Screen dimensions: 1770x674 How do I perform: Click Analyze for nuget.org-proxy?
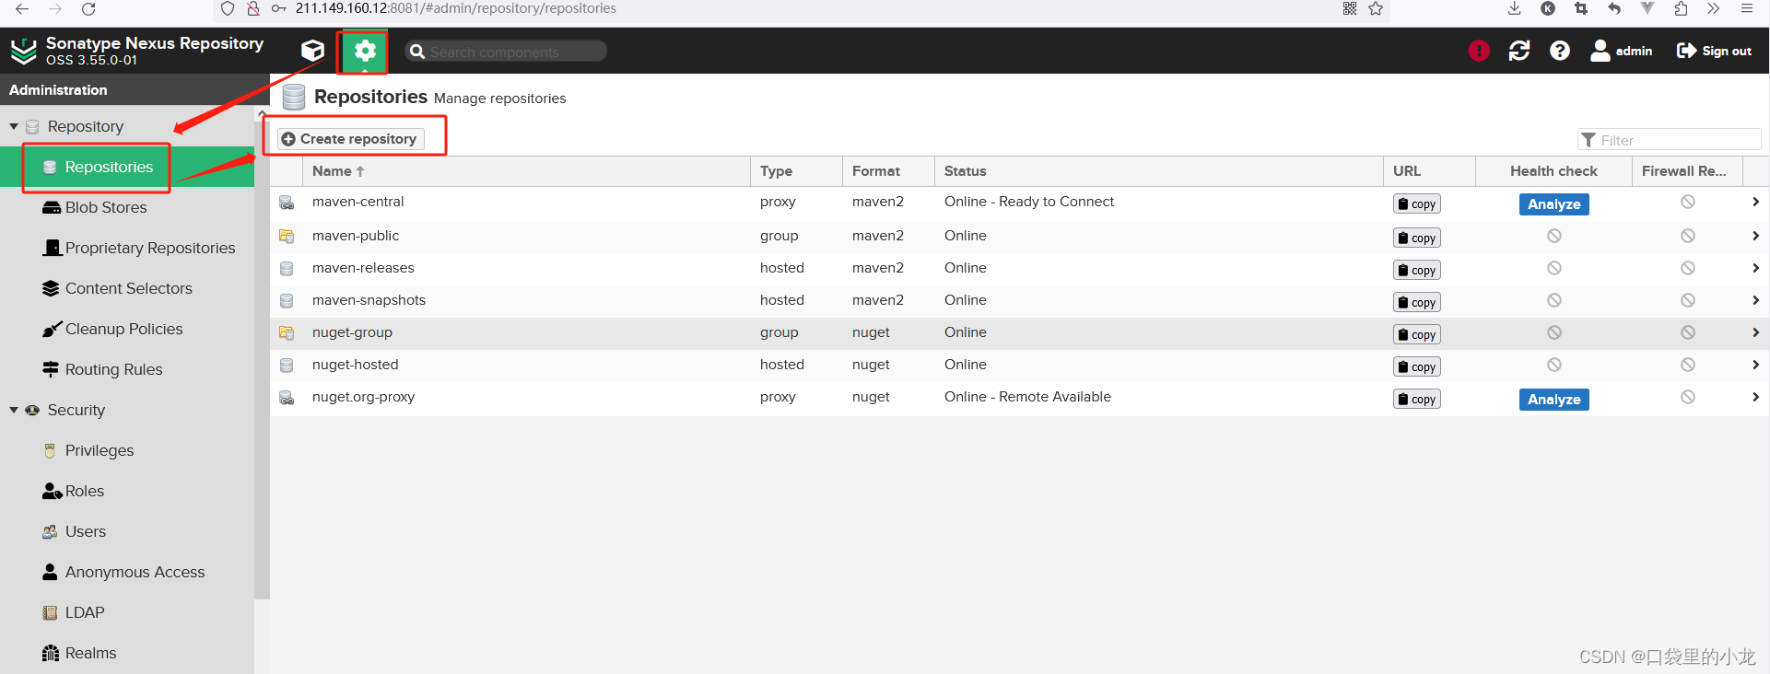[x=1553, y=400]
